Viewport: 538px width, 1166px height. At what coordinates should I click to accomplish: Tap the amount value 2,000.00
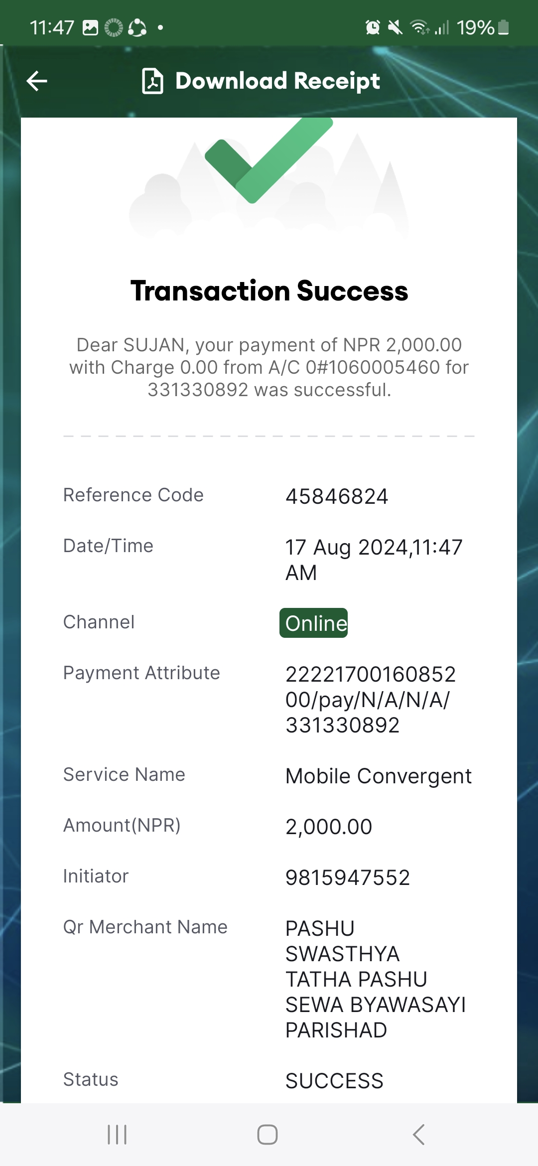coord(329,827)
